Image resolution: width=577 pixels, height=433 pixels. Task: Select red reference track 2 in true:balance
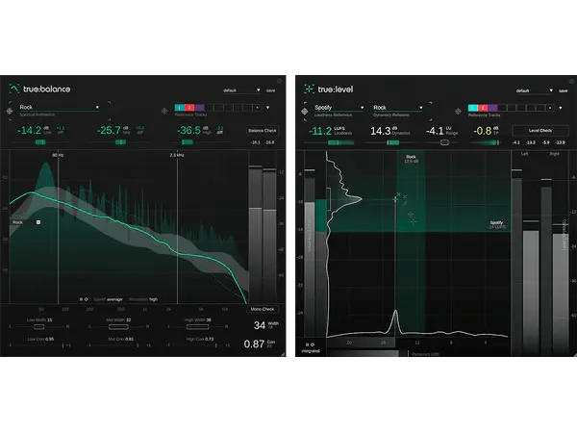click(189, 108)
